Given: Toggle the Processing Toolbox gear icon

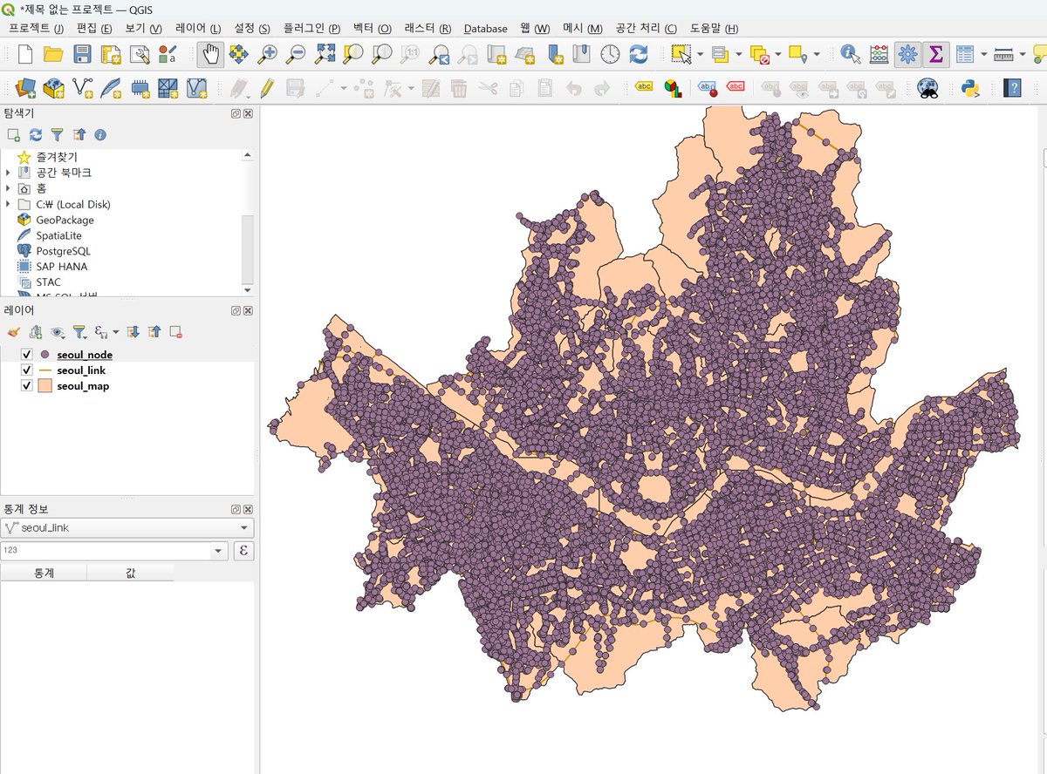Looking at the screenshot, I should [x=907, y=54].
